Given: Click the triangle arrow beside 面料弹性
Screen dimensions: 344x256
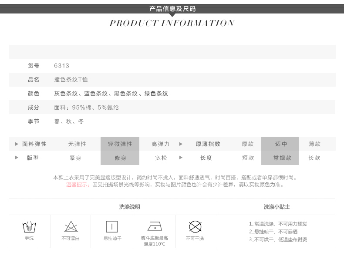Looking at the screenshot, I should click(17, 144).
